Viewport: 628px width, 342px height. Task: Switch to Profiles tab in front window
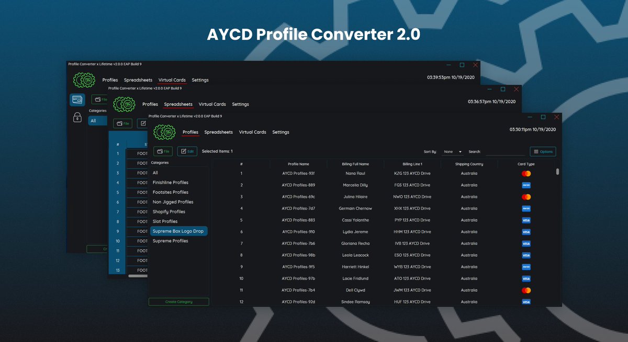point(190,132)
